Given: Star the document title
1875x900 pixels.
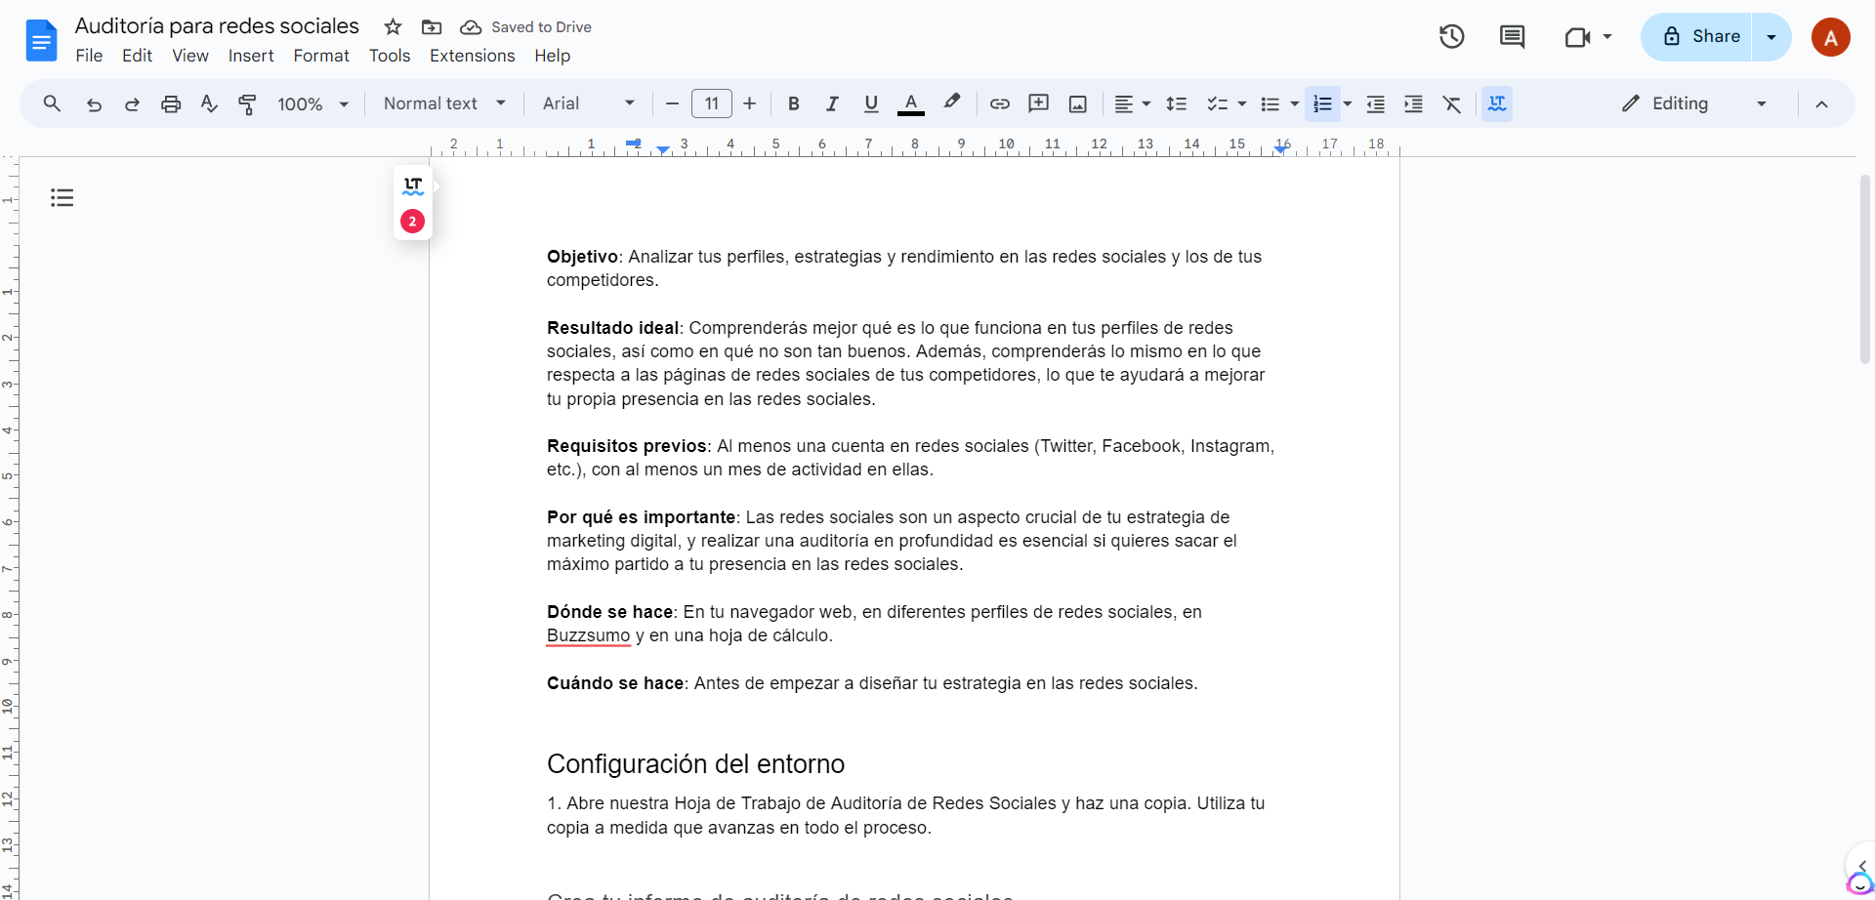Looking at the screenshot, I should pyautogui.click(x=393, y=27).
